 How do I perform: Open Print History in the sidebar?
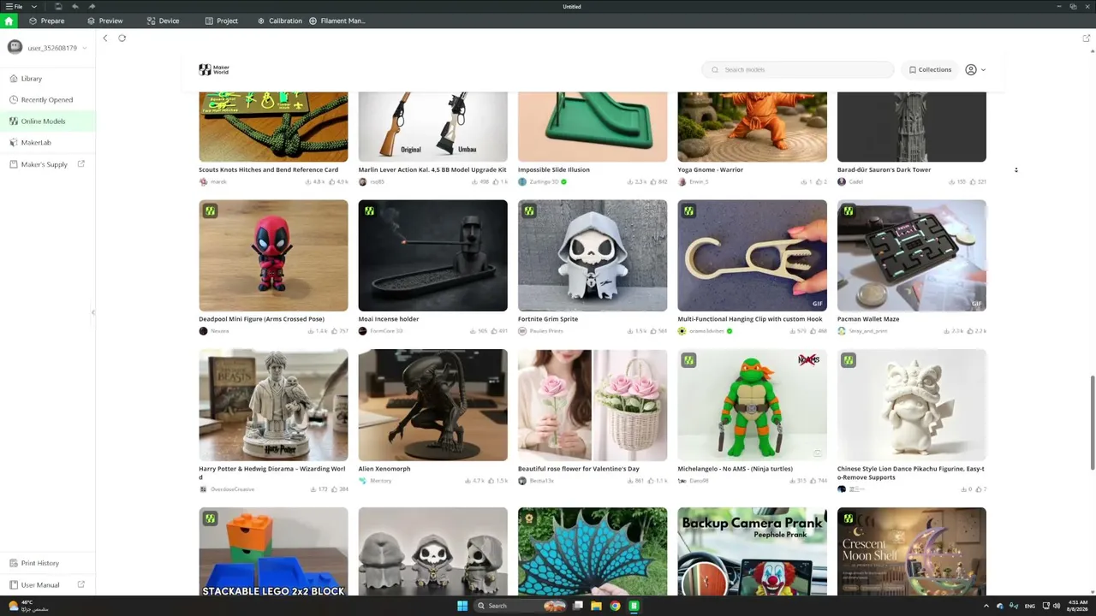click(48, 563)
